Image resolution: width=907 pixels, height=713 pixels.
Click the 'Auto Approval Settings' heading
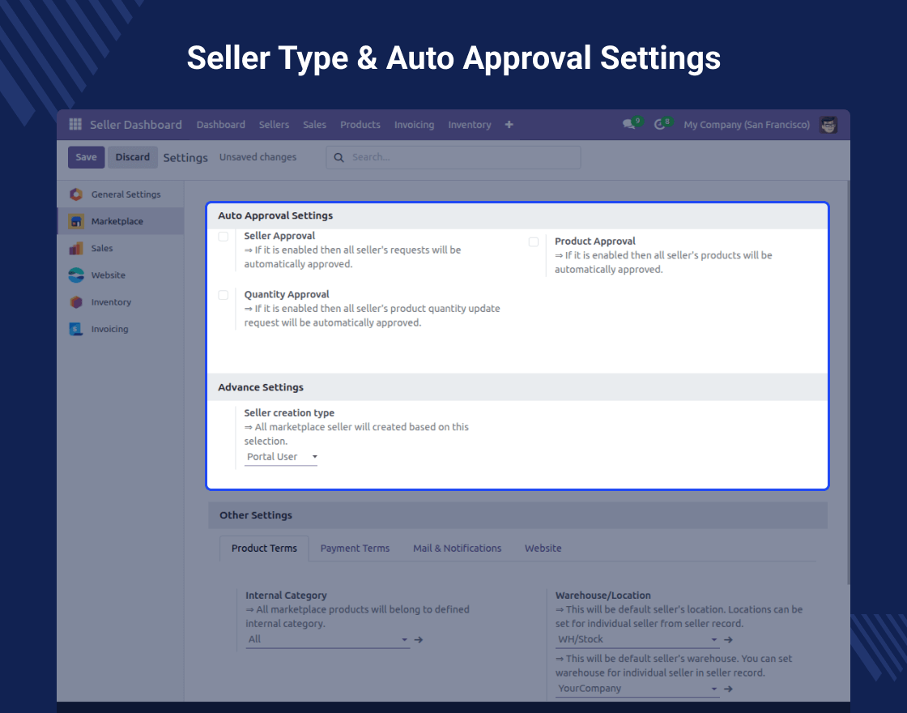275,216
